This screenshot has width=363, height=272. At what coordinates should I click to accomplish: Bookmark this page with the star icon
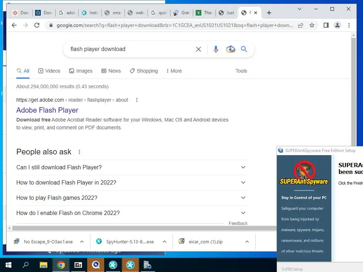(312, 25)
